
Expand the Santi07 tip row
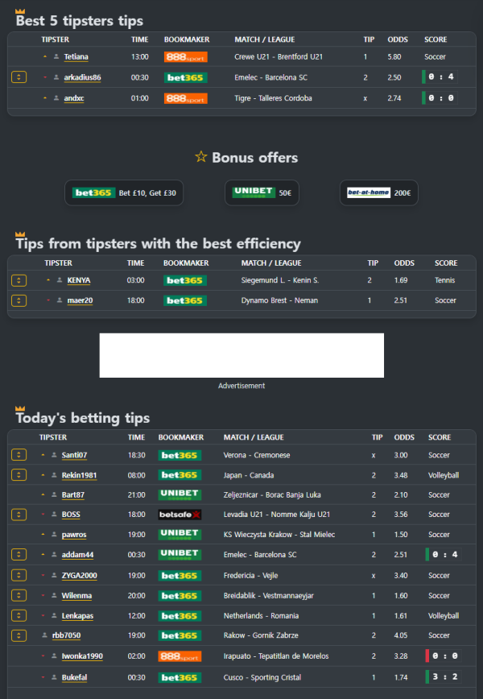[x=19, y=455]
